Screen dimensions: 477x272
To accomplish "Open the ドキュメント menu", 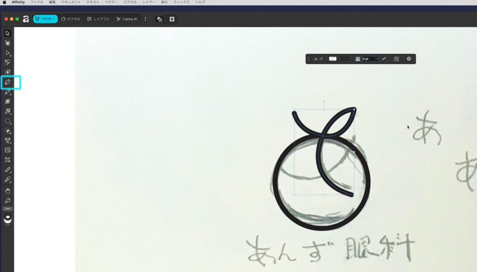I will point(71,2).
